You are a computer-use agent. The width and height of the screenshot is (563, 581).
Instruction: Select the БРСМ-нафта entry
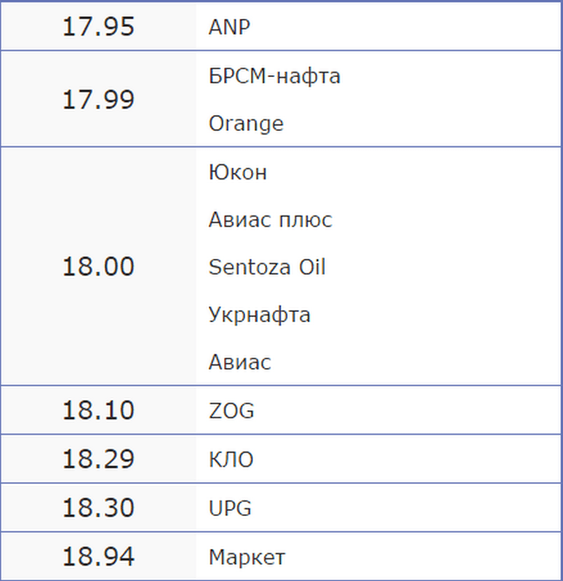pos(275,76)
